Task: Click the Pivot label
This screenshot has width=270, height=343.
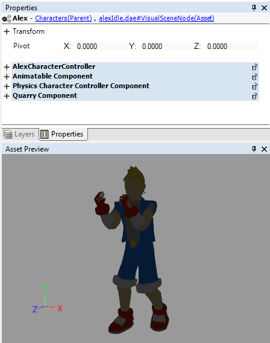Action: pos(21,46)
